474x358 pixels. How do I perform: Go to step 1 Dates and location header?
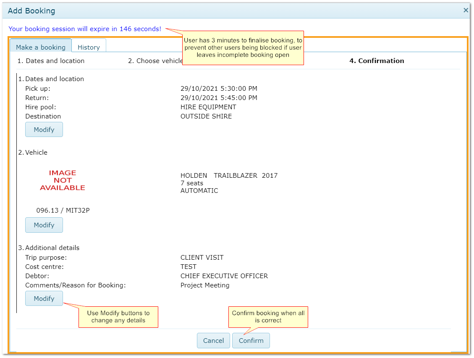point(51,61)
